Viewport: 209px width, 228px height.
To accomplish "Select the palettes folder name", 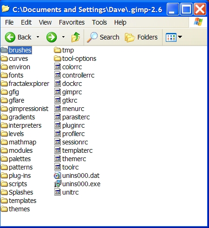I will tap(20, 159).
